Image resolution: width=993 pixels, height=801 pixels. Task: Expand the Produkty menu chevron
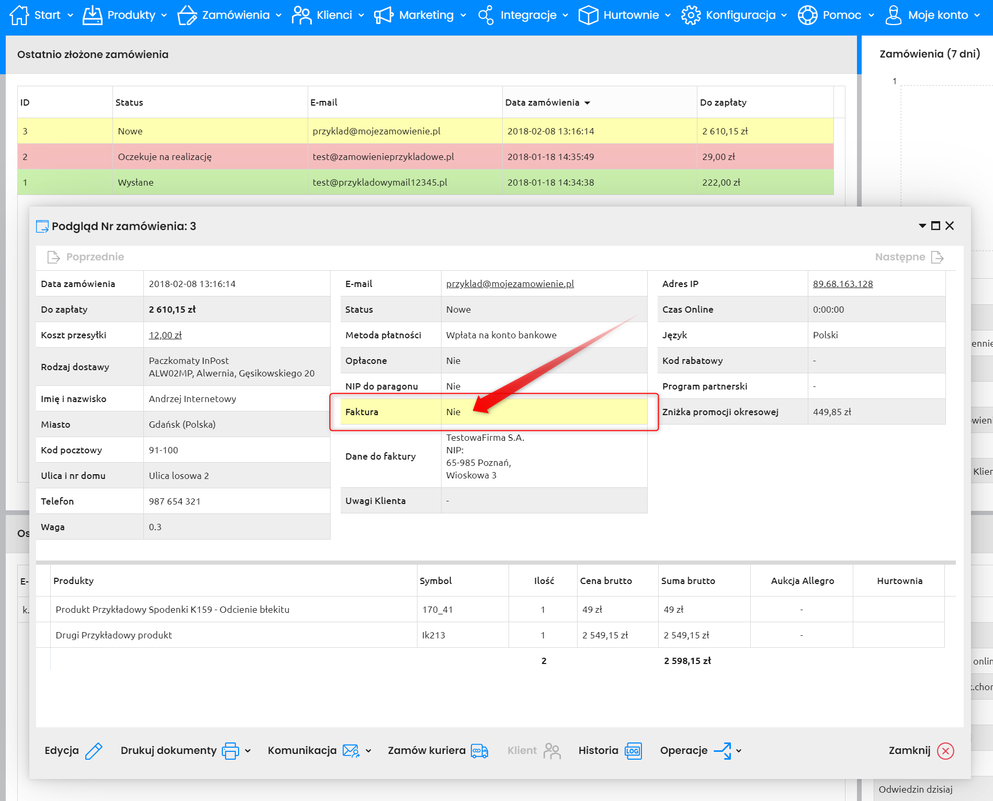point(164,16)
